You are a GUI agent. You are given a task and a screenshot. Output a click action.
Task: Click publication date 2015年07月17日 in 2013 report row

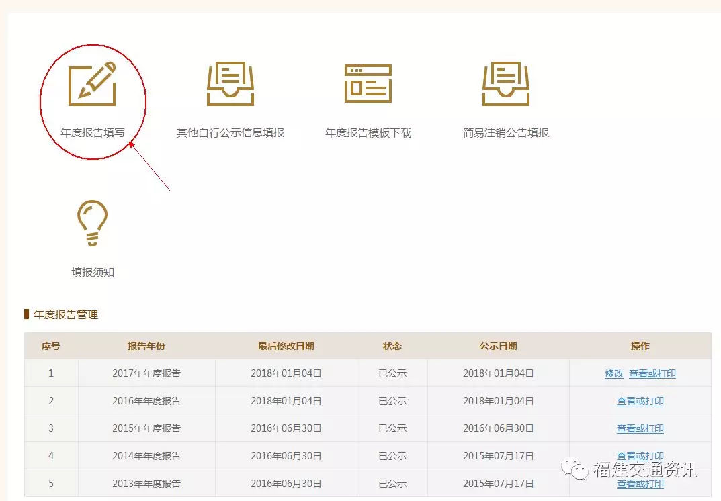(x=499, y=484)
